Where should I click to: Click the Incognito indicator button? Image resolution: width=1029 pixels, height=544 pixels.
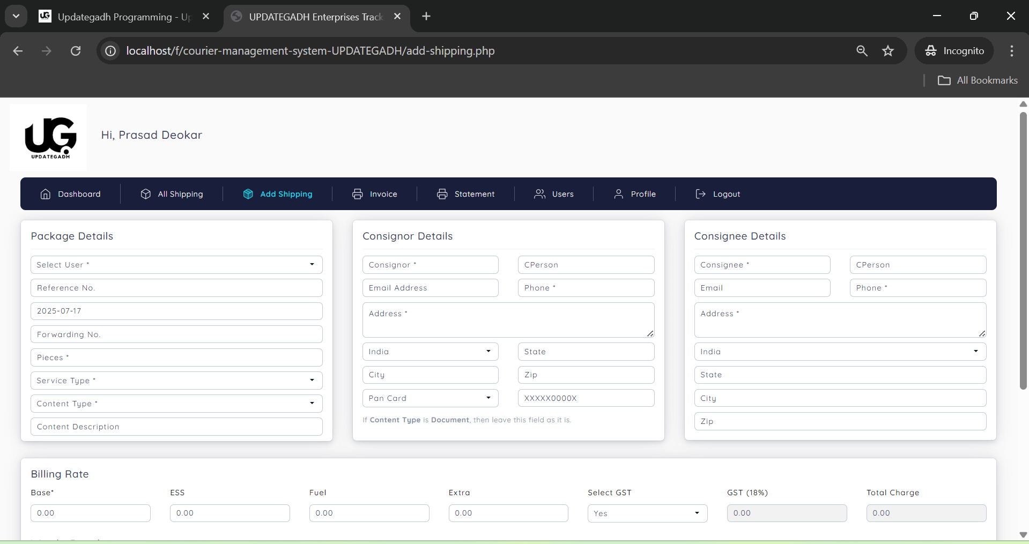(x=955, y=50)
